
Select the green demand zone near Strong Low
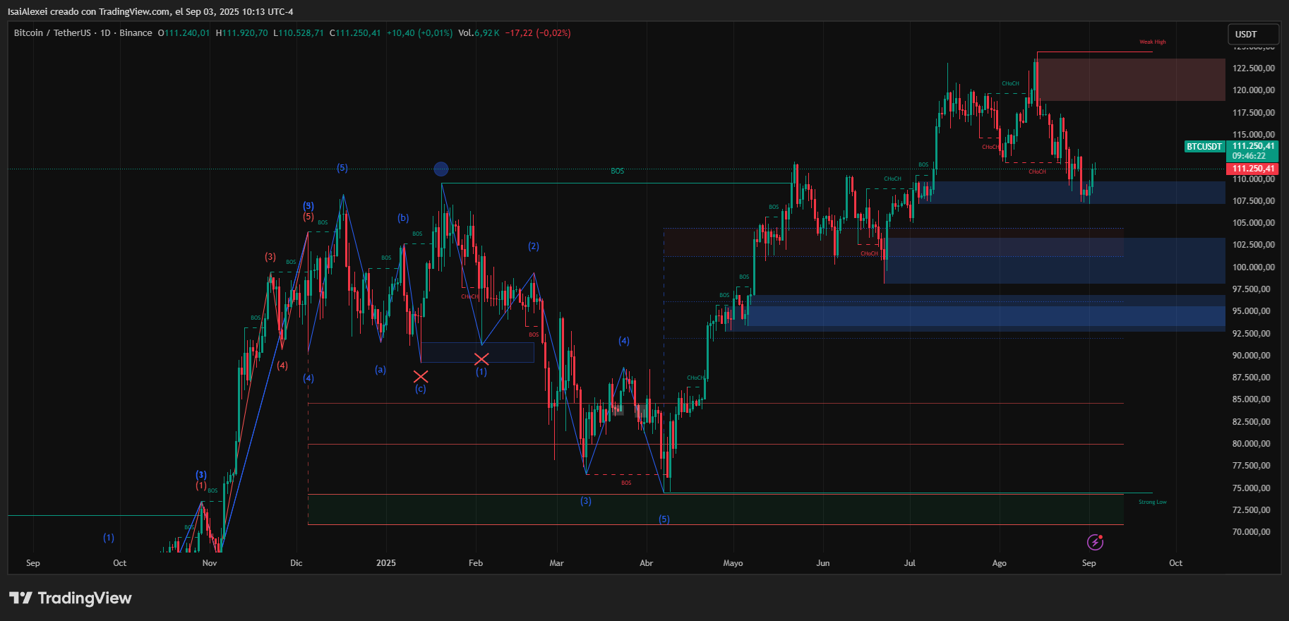click(x=715, y=510)
